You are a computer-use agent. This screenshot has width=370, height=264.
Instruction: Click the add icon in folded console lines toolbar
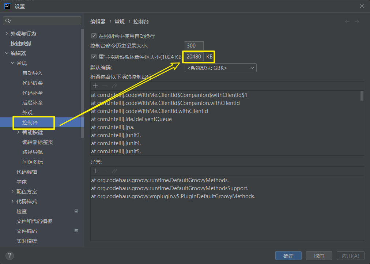(x=95, y=86)
